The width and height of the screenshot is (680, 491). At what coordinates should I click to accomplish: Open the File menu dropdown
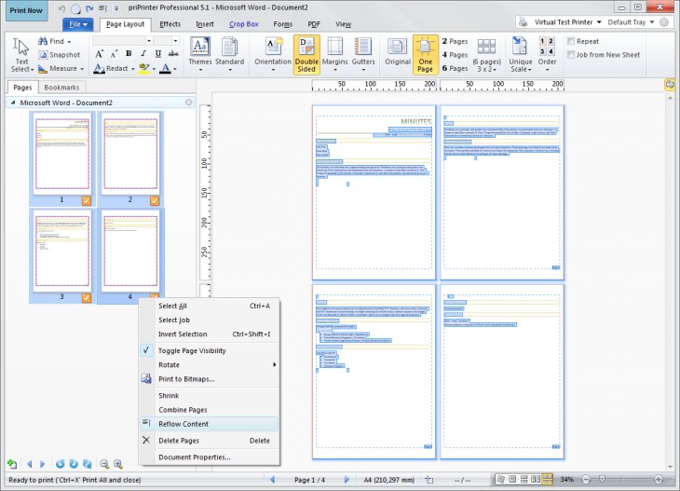(x=78, y=24)
